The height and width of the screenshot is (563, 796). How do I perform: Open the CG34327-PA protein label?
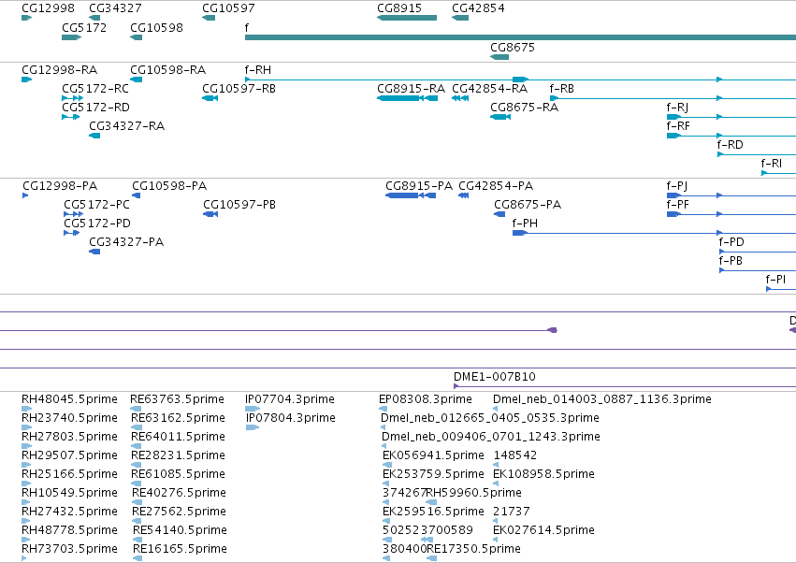126,242
